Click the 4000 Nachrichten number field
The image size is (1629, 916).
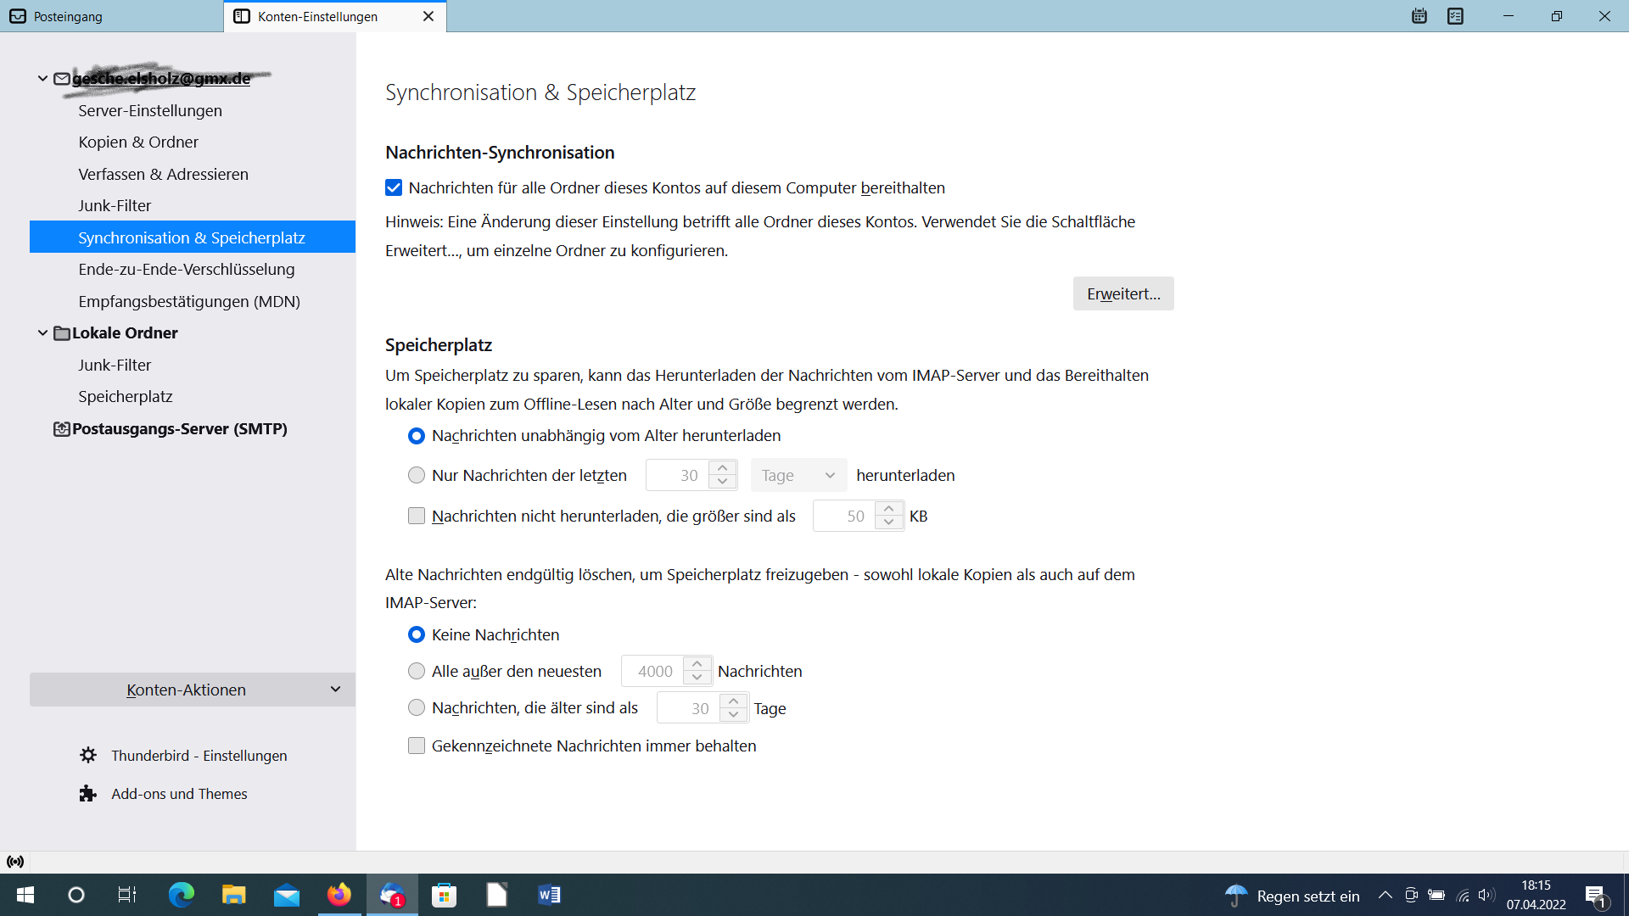(x=654, y=671)
